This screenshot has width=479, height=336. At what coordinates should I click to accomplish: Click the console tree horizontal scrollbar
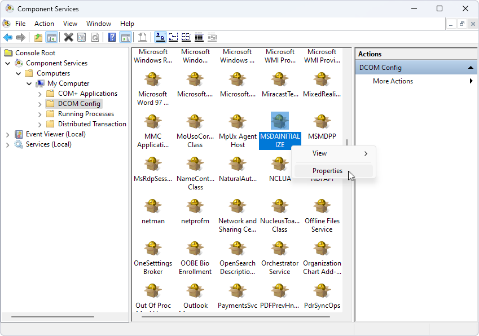point(52,317)
